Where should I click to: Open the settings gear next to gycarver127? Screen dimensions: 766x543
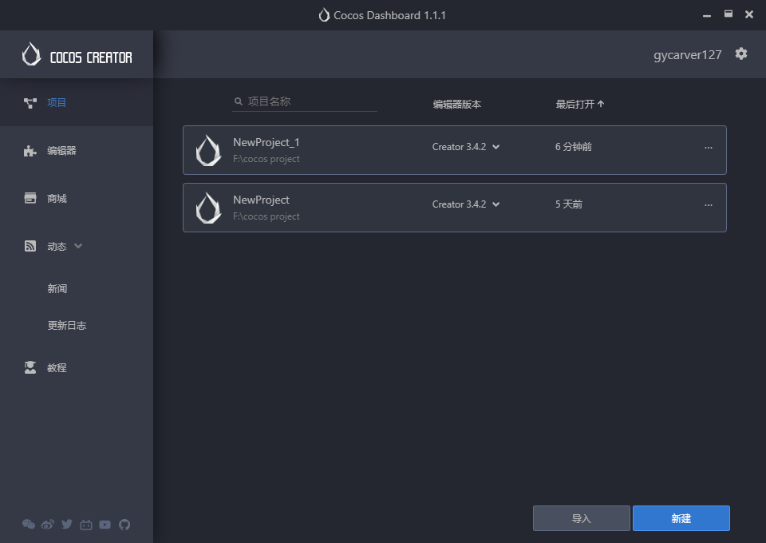pyautogui.click(x=741, y=54)
